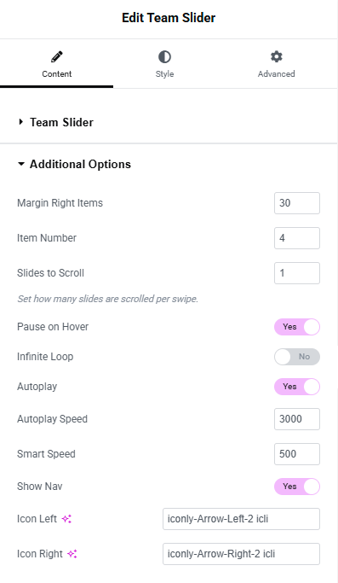Viewport: 338px width, 583px height.
Task: Select the Content tab label
Action: (x=57, y=74)
